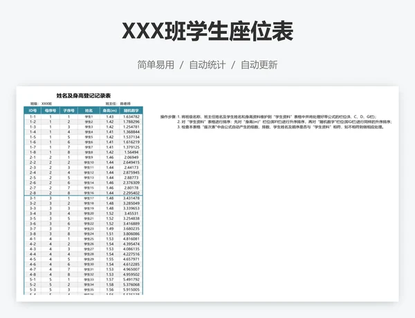Click the 身高(m) column header
Viewport: 415px width, 318px height.
[109, 110]
